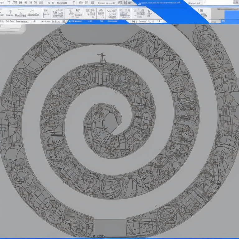Select the concentric-circle motif in the outer spiral ring
This screenshot has width=239, height=239.
click(x=21, y=175)
